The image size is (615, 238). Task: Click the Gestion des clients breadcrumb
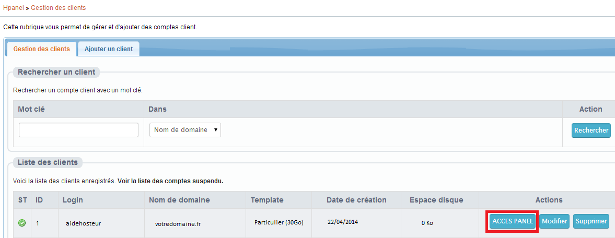point(59,8)
